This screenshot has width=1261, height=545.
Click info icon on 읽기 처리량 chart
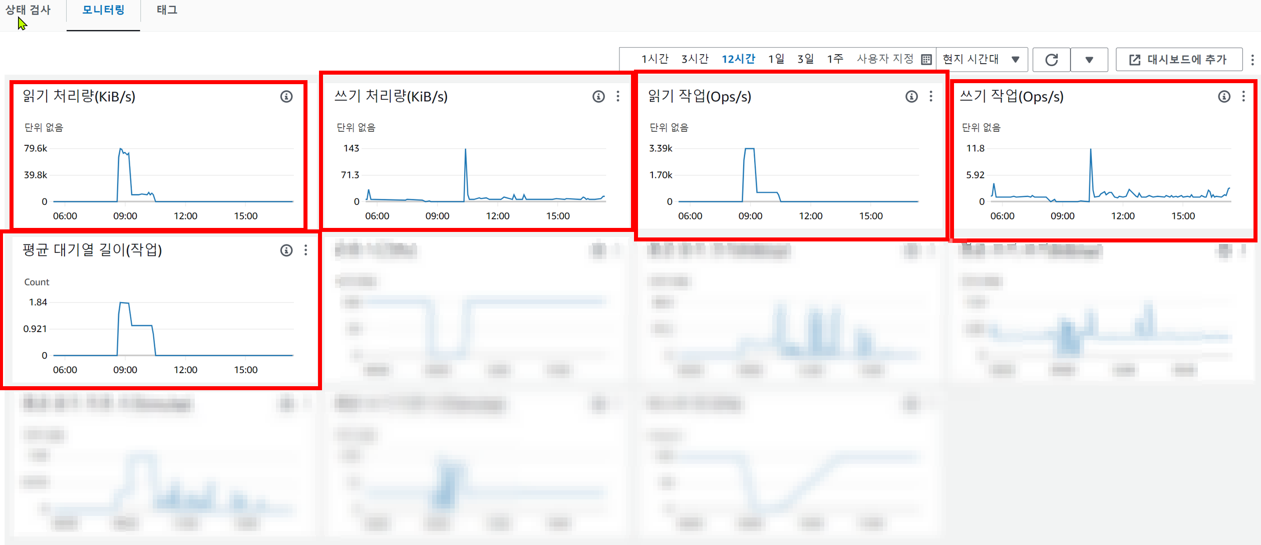(x=286, y=97)
